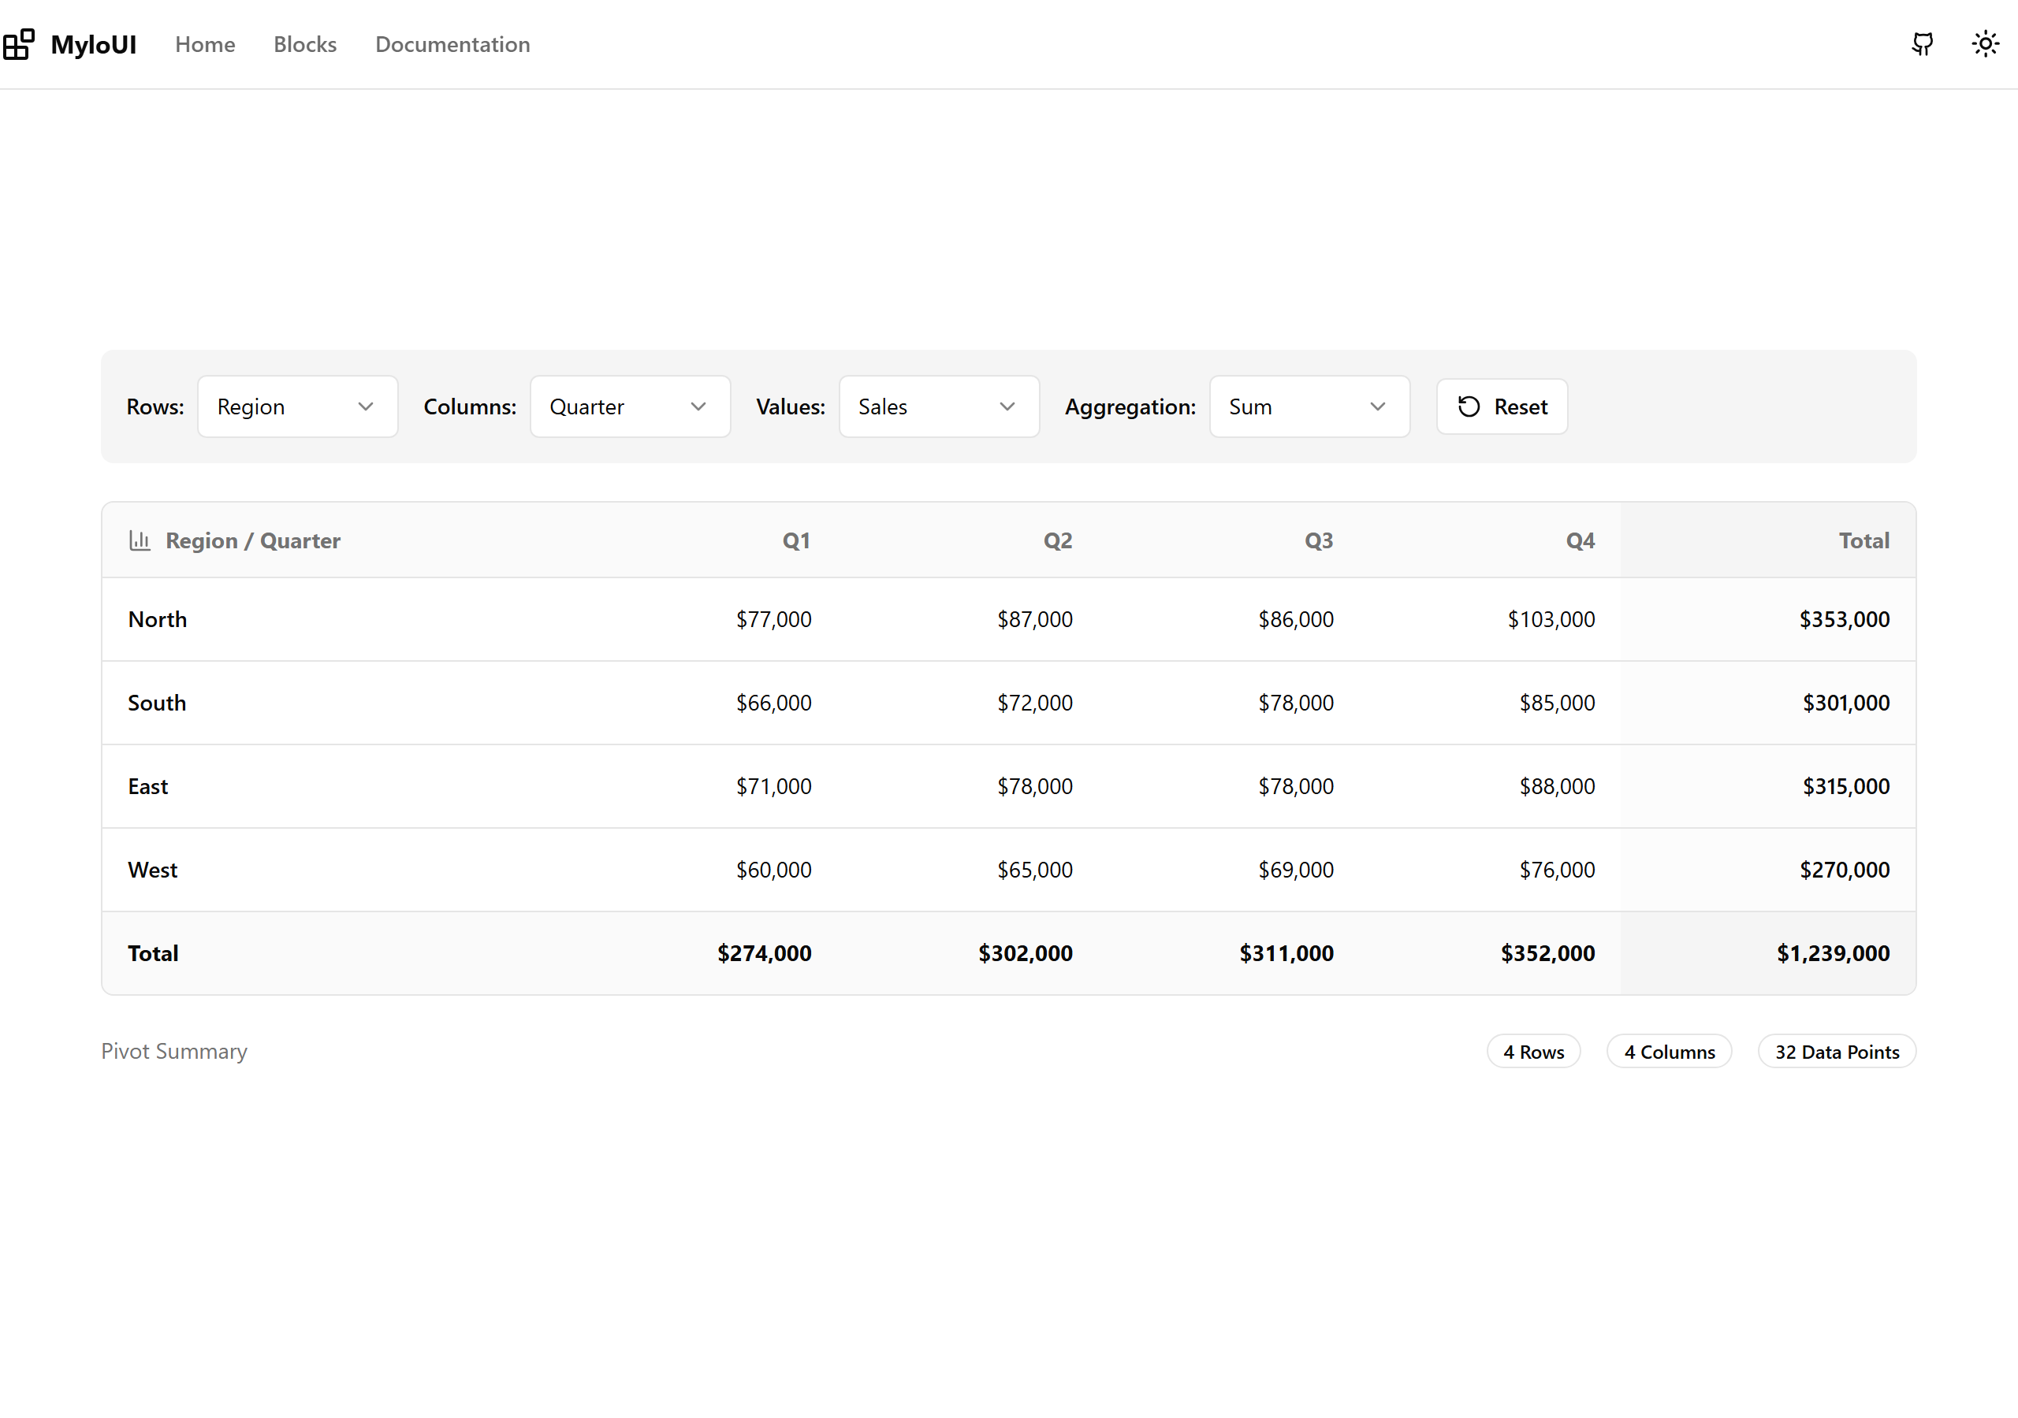The height and width of the screenshot is (1418, 2018).
Task: Select East total $315,000
Action: (x=1845, y=786)
